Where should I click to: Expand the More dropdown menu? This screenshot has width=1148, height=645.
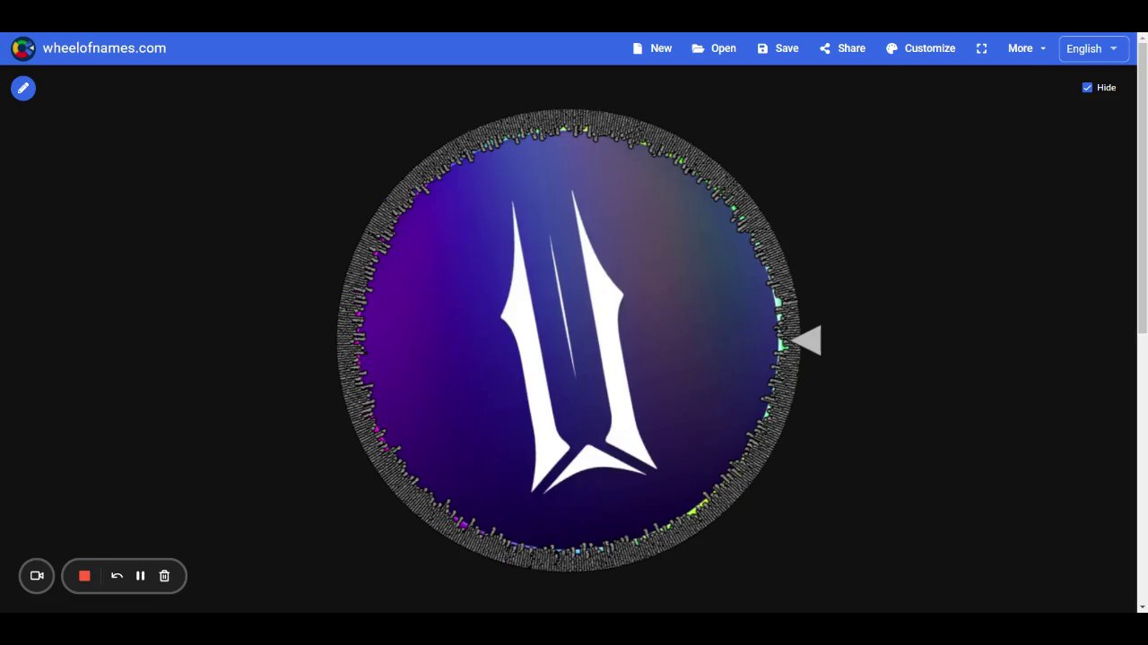(x=1027, y=48)
